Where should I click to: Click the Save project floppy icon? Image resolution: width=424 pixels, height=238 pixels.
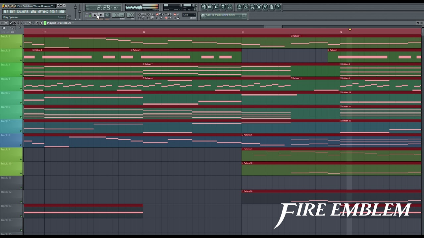pos(252,7)
